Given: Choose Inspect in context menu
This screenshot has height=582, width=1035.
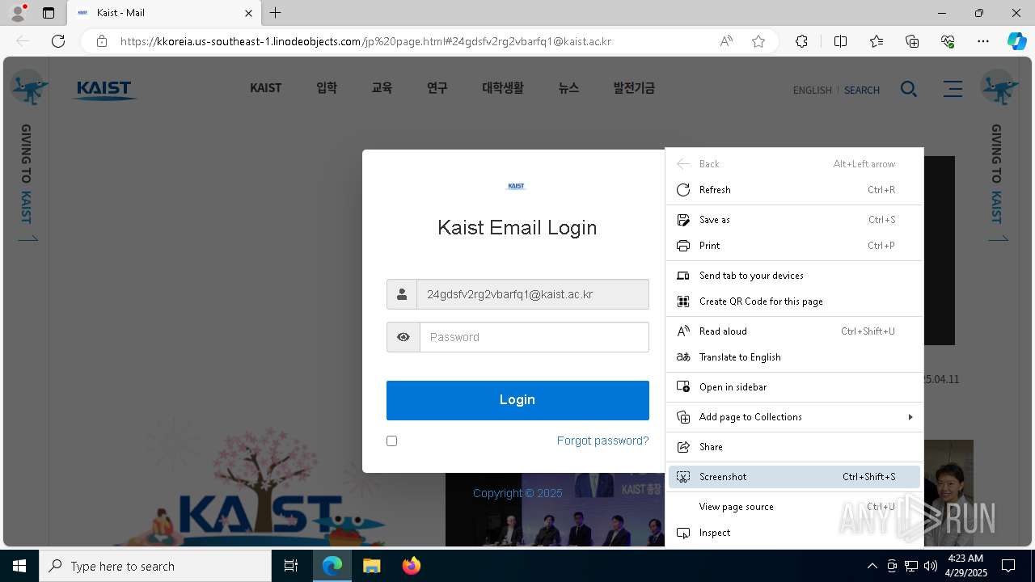Looking at the screenshot, I should (x=794, y=533).
